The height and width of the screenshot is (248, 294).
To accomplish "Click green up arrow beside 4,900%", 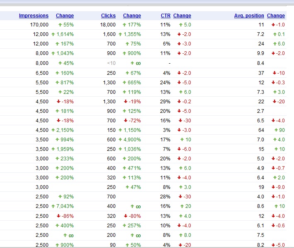I will 120,139.
